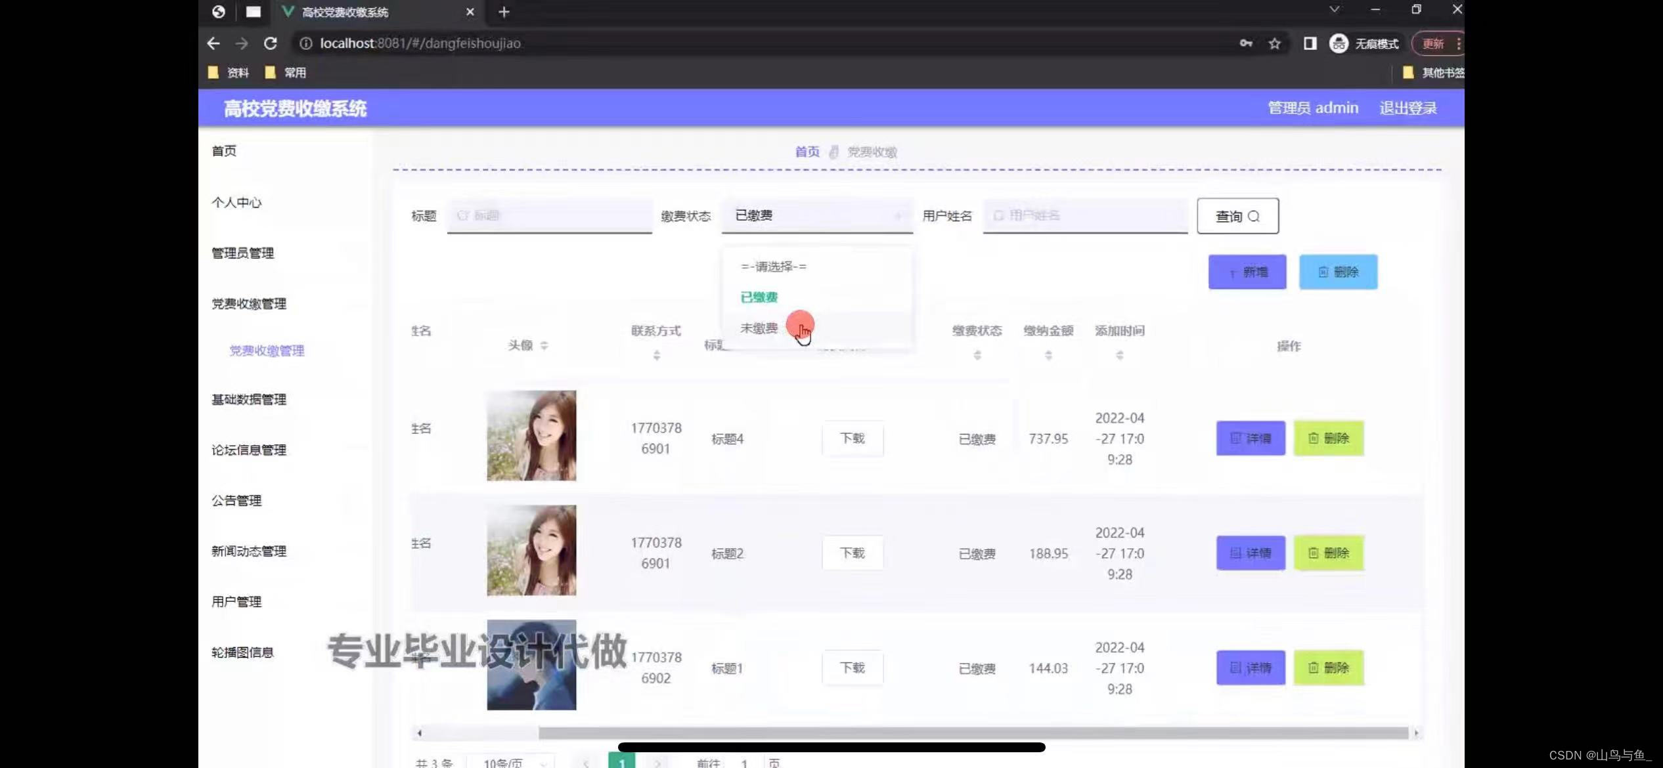This screenshot has width=1663, height=768.
Task: Click the 新增 add button
Action: pos(1247,272)
